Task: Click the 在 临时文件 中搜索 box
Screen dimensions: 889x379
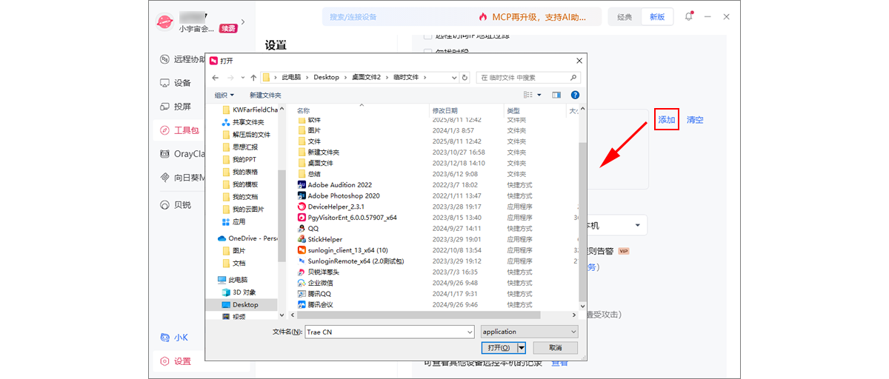Action: point(528,77)
